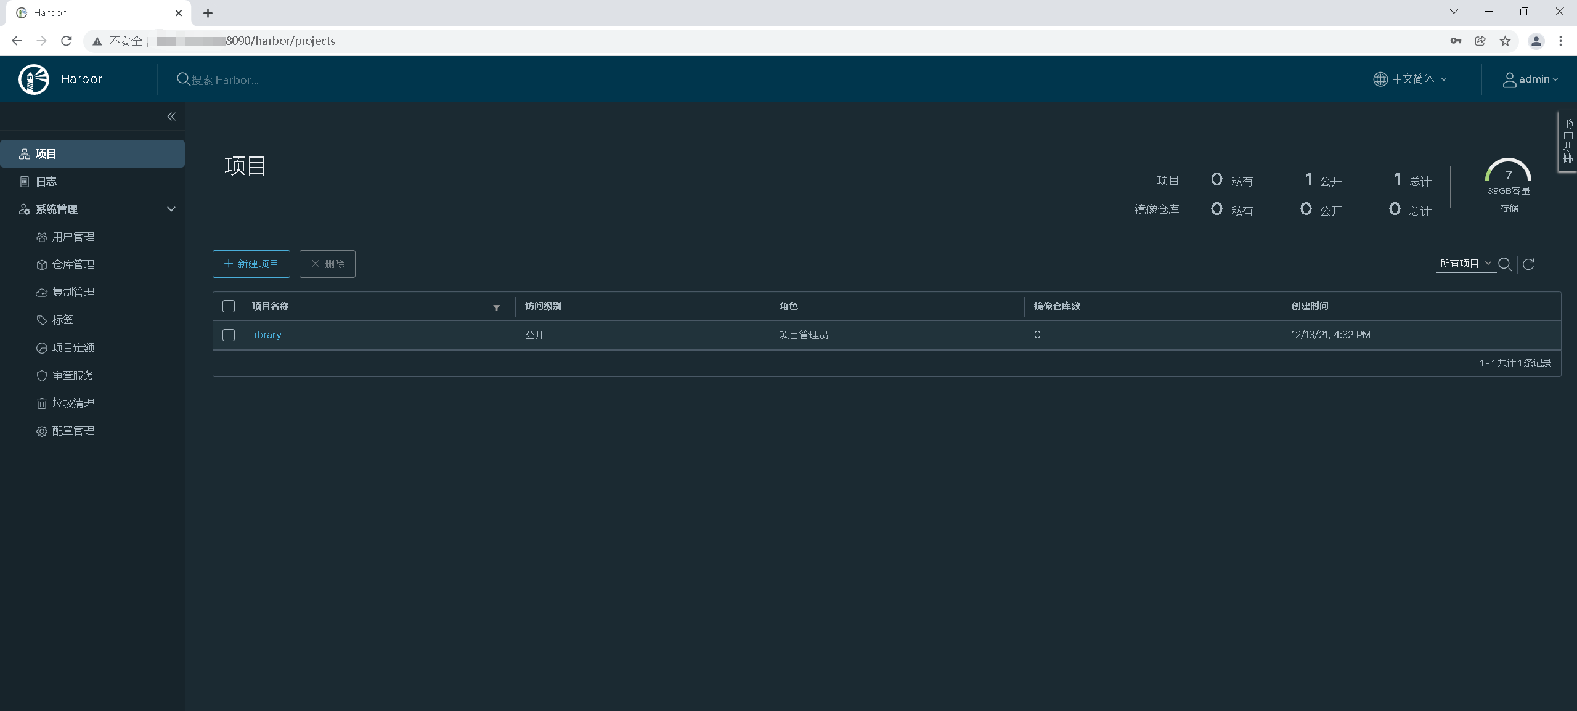This screenshot has height=711, width=1577.
Task: Open the 所有项目 filter dropdown
Action: (x=1465, y=264)
